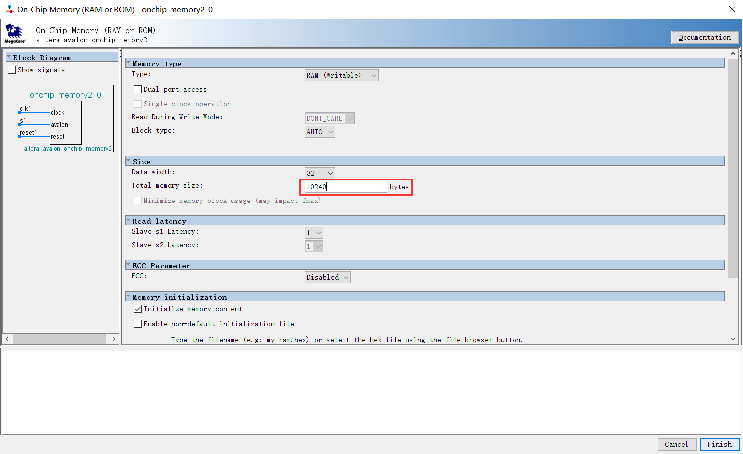Open the Documentation button
The width and height of the screenshot is (743, 454).
pyautogui.click(x=704, y=37)
